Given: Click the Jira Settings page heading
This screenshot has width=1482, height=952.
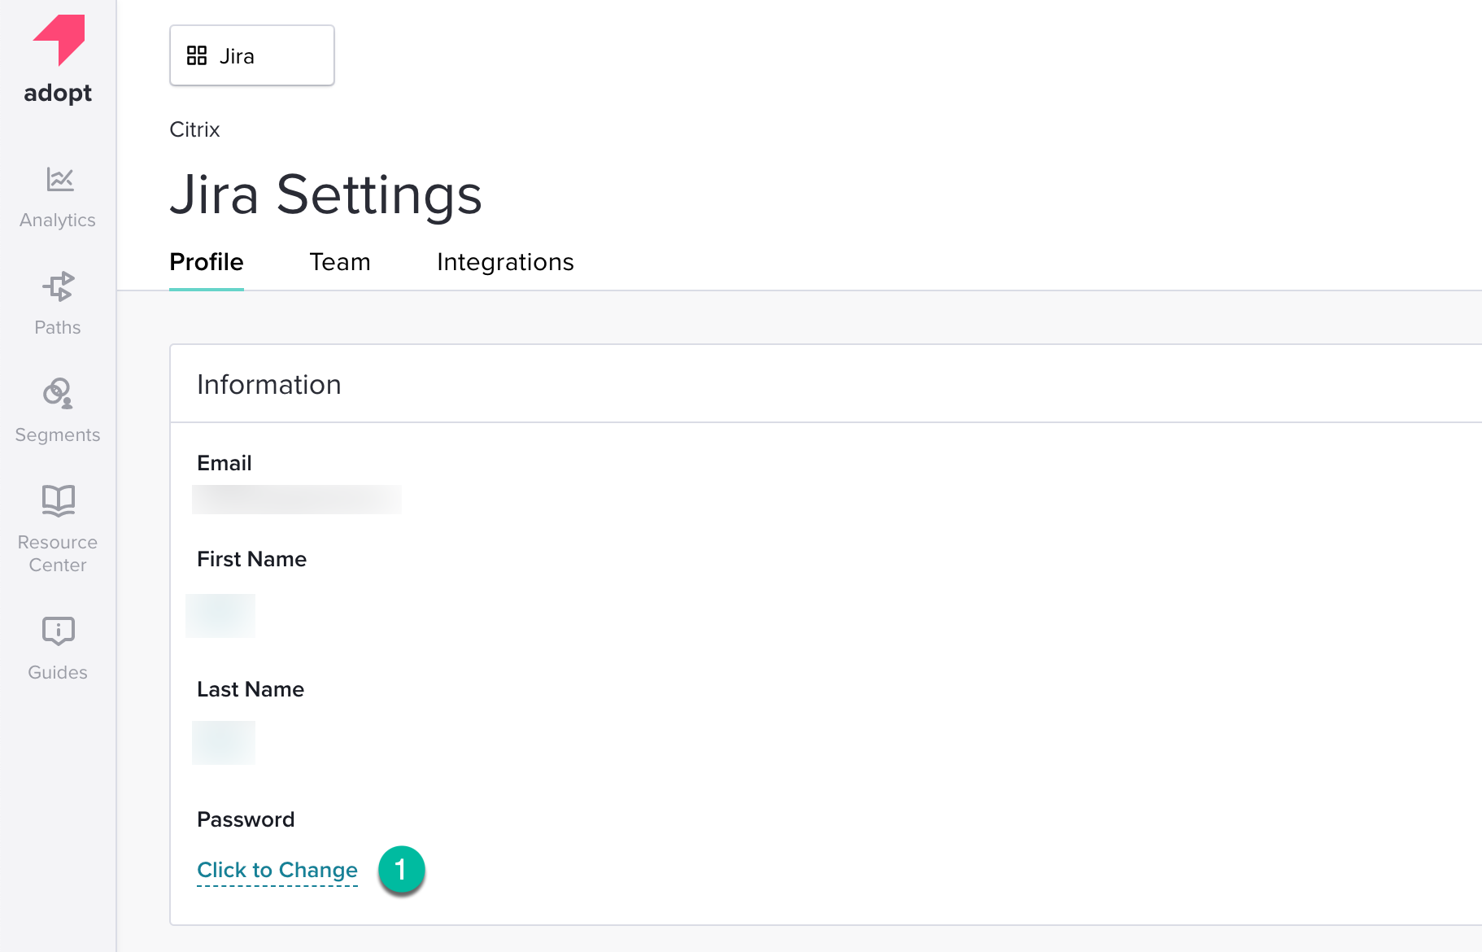Looking at the screenshot, I should coord(325,194).
